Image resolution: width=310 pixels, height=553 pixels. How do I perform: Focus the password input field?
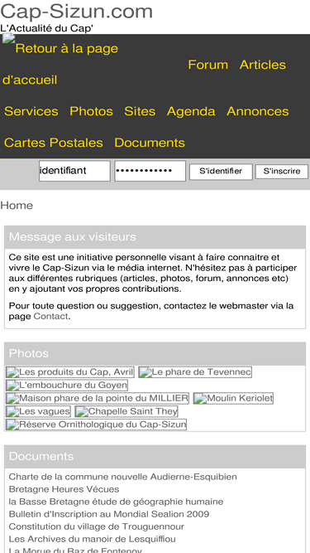tap(150, 171)
